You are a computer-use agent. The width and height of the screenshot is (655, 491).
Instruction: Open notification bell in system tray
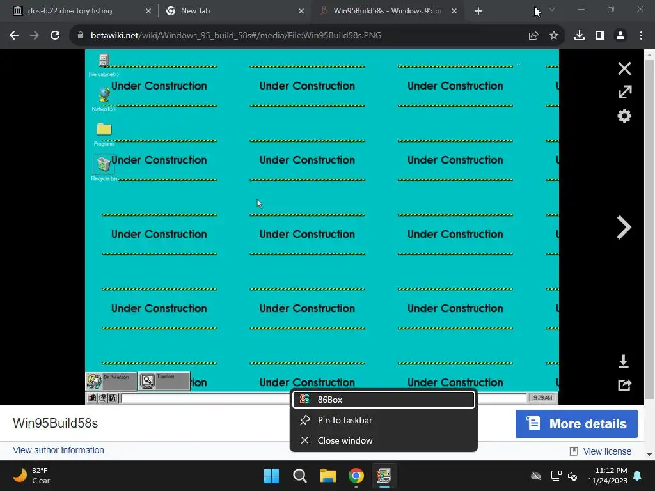pos(638,476)
